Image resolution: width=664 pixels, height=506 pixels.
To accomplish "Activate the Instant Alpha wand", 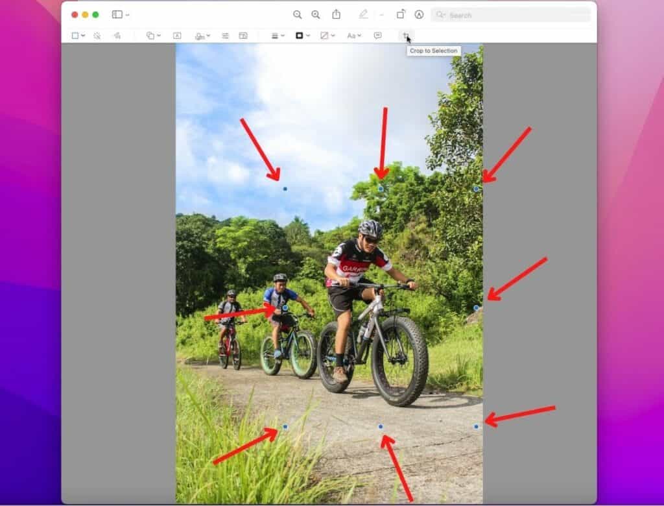I will pyautogui.click(x=97, y=36).
